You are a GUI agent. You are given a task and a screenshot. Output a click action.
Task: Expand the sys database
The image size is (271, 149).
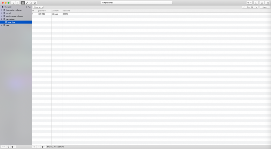[x=2, y=25]
